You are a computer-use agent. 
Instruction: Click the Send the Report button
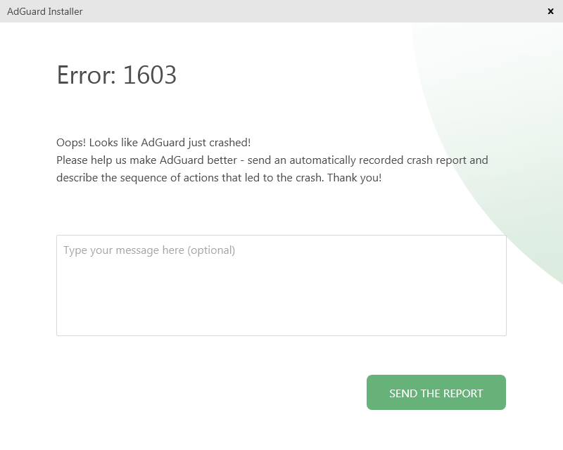tap(436, 392)
